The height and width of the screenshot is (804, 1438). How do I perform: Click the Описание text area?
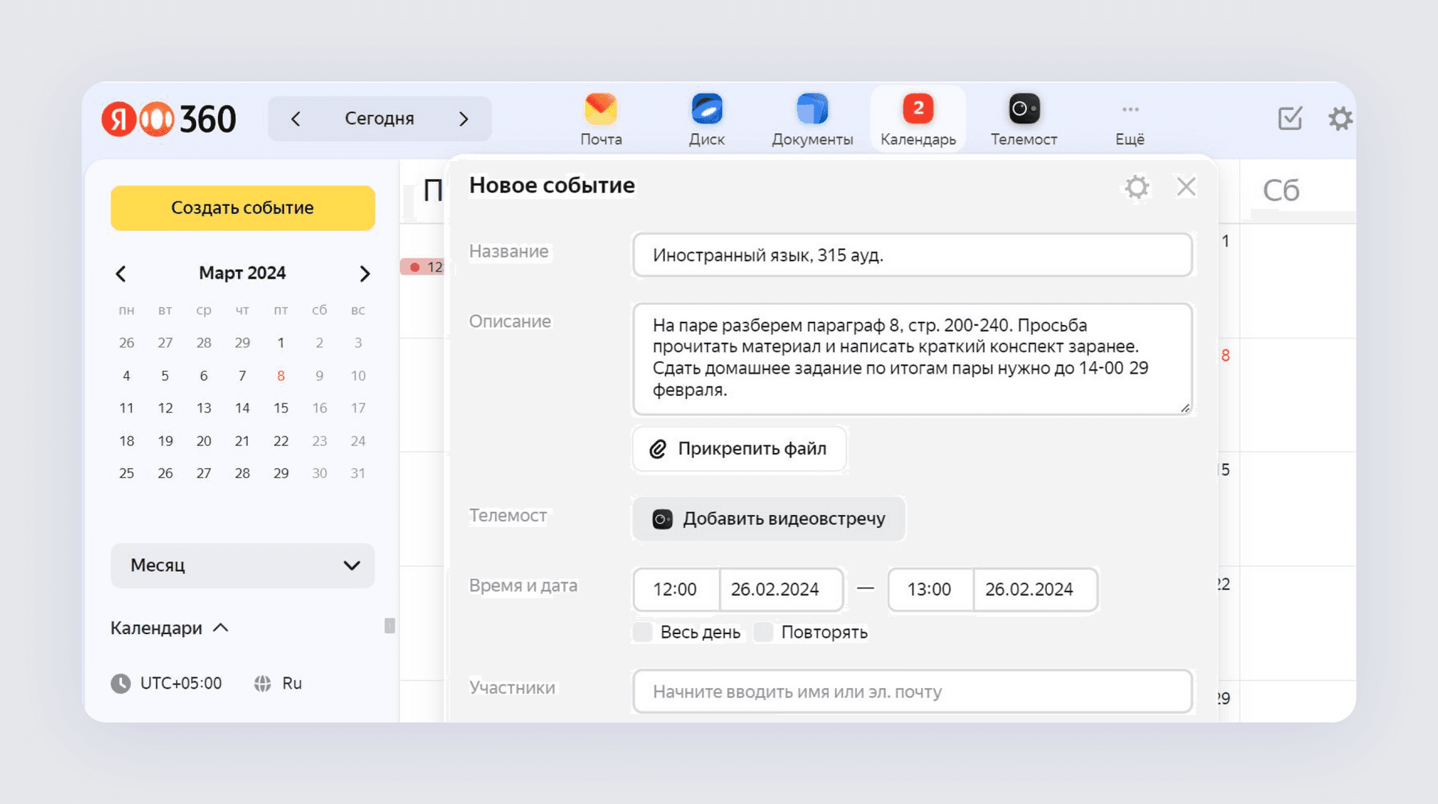912,359
